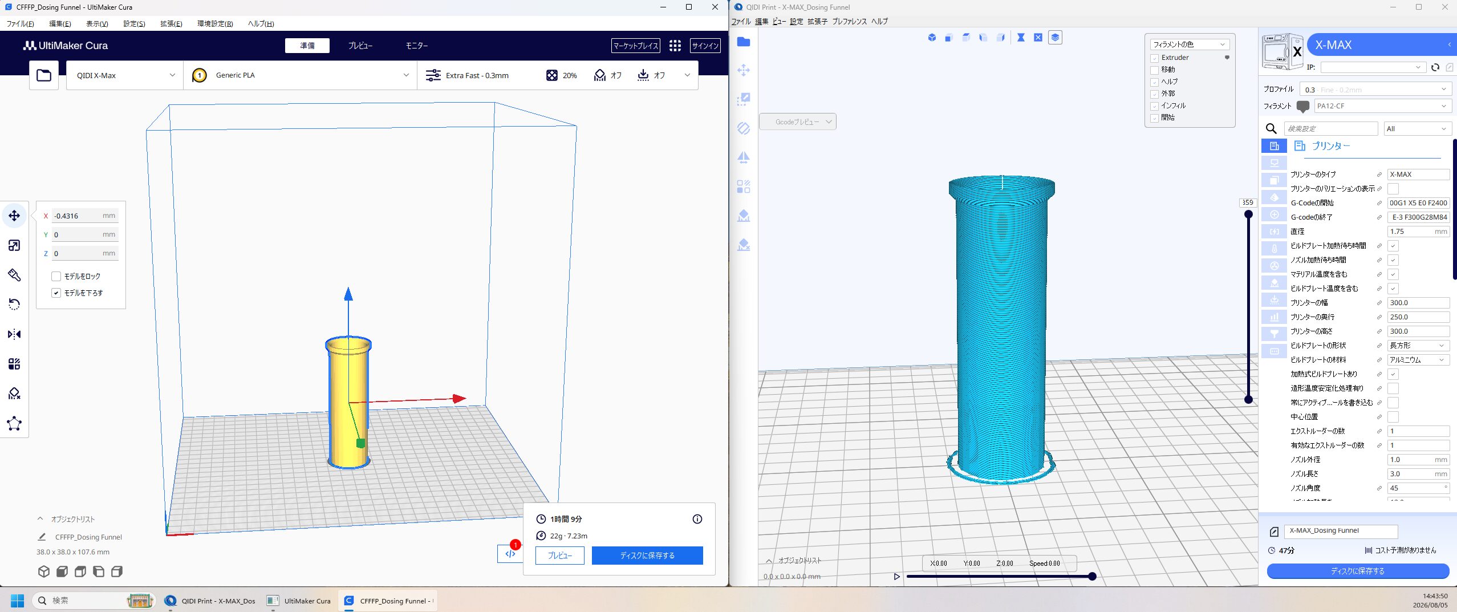Open プレファレンス menu in QIDI Print
Image resolution: width=1457 pixels, height=612 pixels.
pyautogui.click(x=849, y=22)
